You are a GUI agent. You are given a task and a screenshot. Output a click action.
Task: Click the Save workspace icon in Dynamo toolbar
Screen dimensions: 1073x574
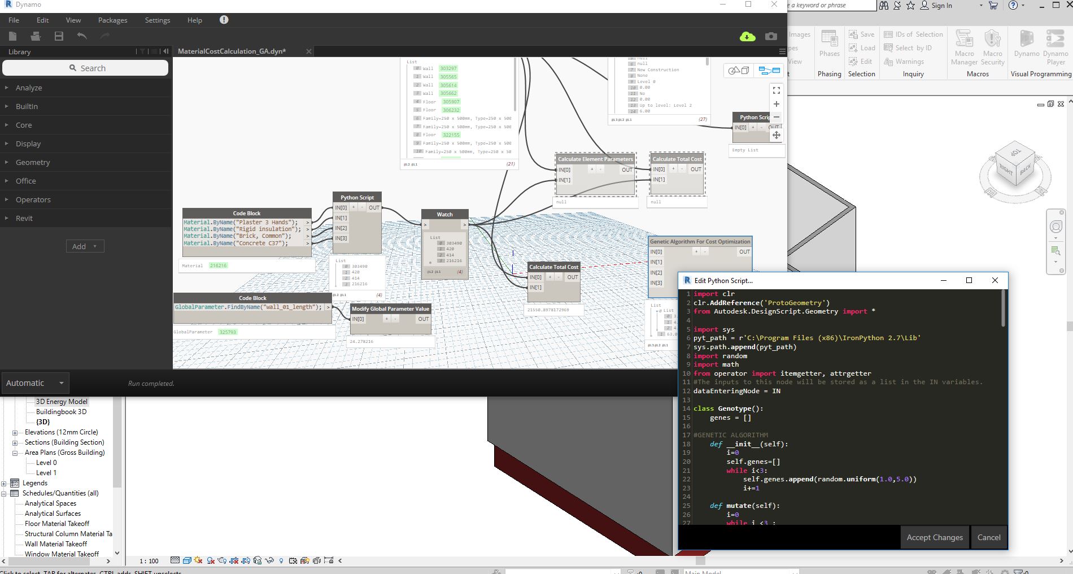pyautogui.click(x=59, y=36)
